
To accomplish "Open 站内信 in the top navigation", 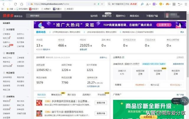I will 94,16.
